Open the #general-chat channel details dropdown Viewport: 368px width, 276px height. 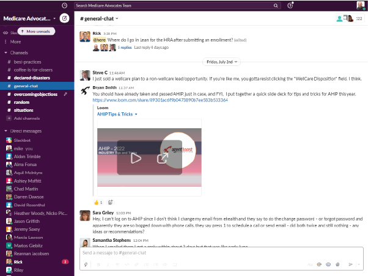click(99, 18)
